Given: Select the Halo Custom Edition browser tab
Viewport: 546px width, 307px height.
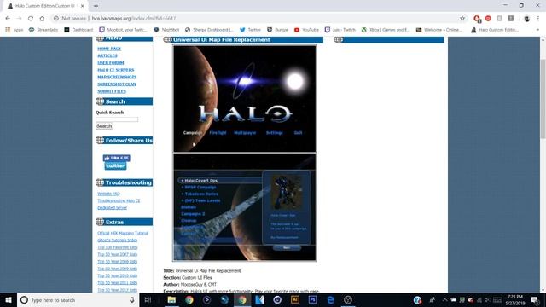Looking at the screenshot, I should pyautogui.click(x=44, y=6).
